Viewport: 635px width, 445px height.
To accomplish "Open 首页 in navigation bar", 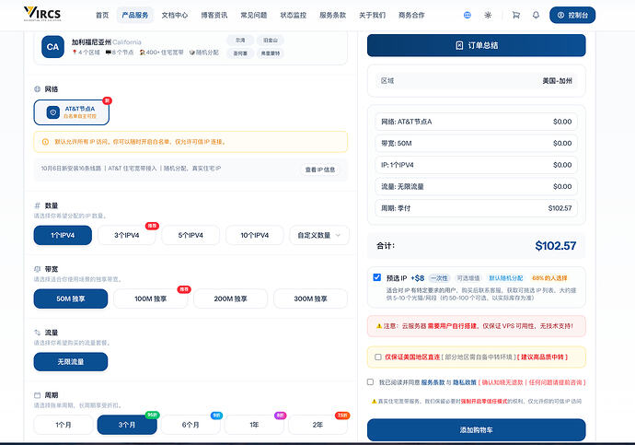I will (x=102, y=15).
